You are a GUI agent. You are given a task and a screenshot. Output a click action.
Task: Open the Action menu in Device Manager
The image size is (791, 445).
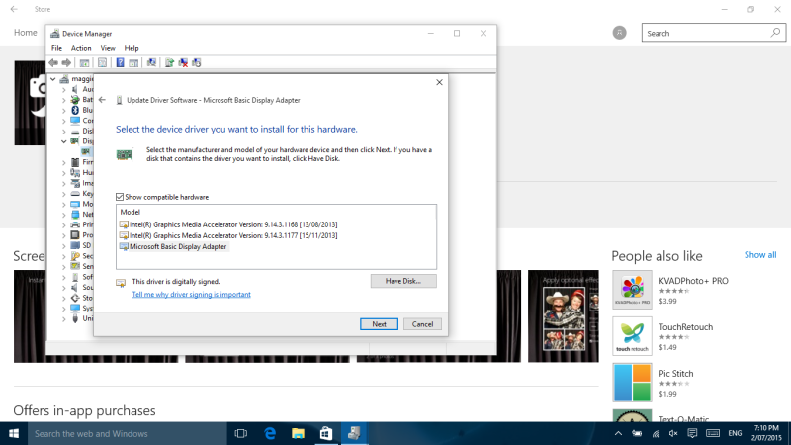pyautogui.click(x=81, y=48)
